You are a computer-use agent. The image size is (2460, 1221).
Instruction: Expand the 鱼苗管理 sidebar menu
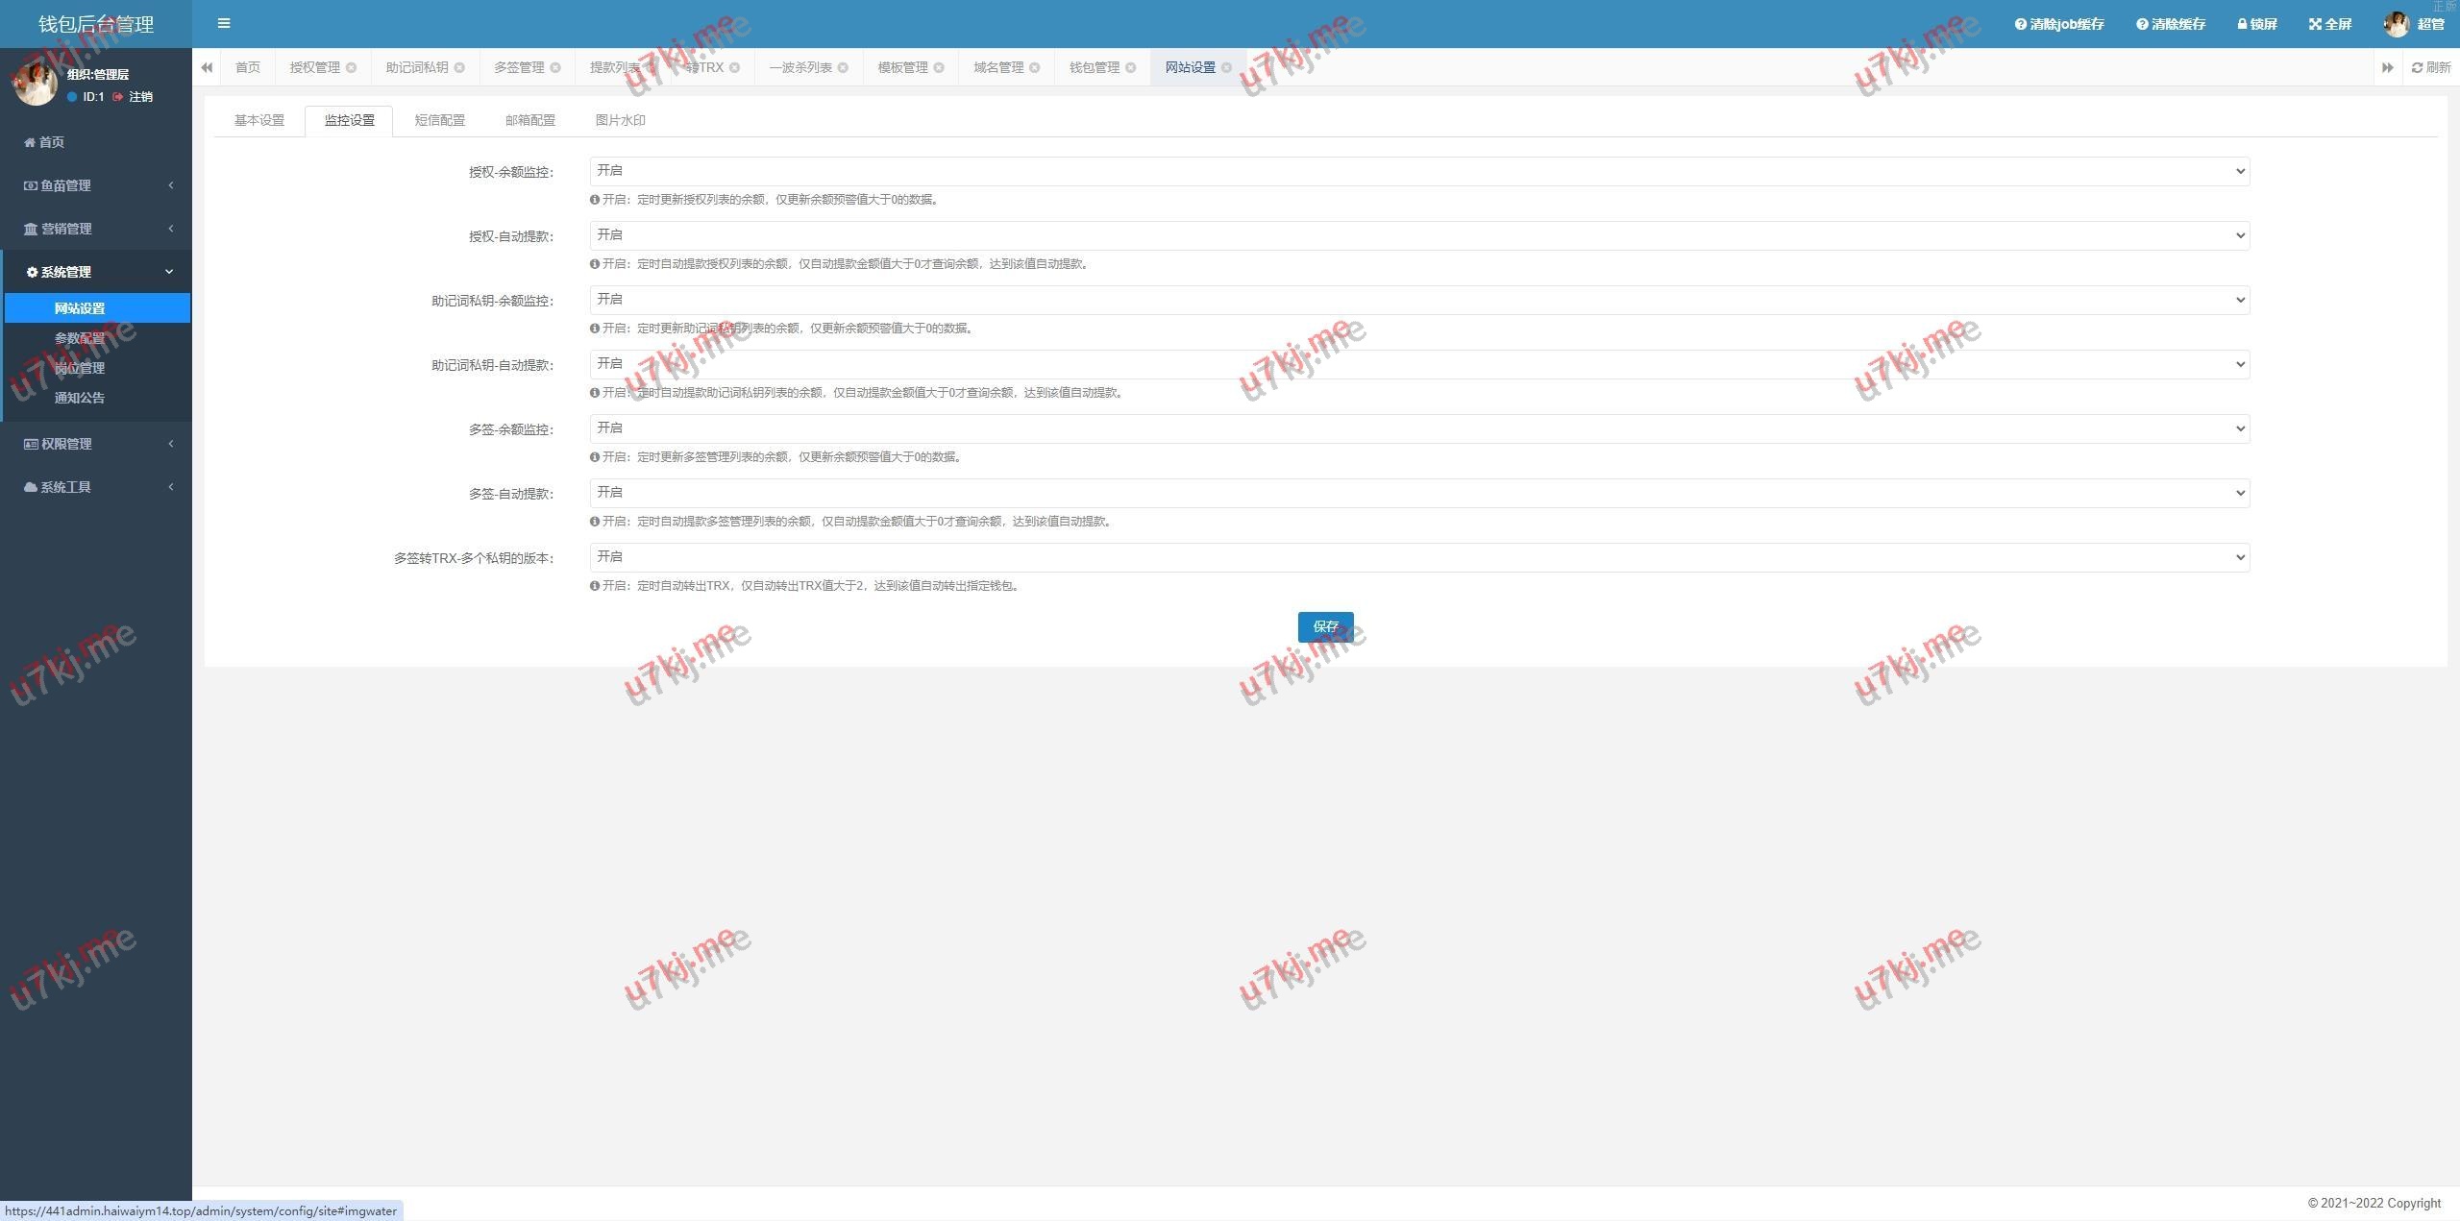pyautogui.click(x=96, y=185)
